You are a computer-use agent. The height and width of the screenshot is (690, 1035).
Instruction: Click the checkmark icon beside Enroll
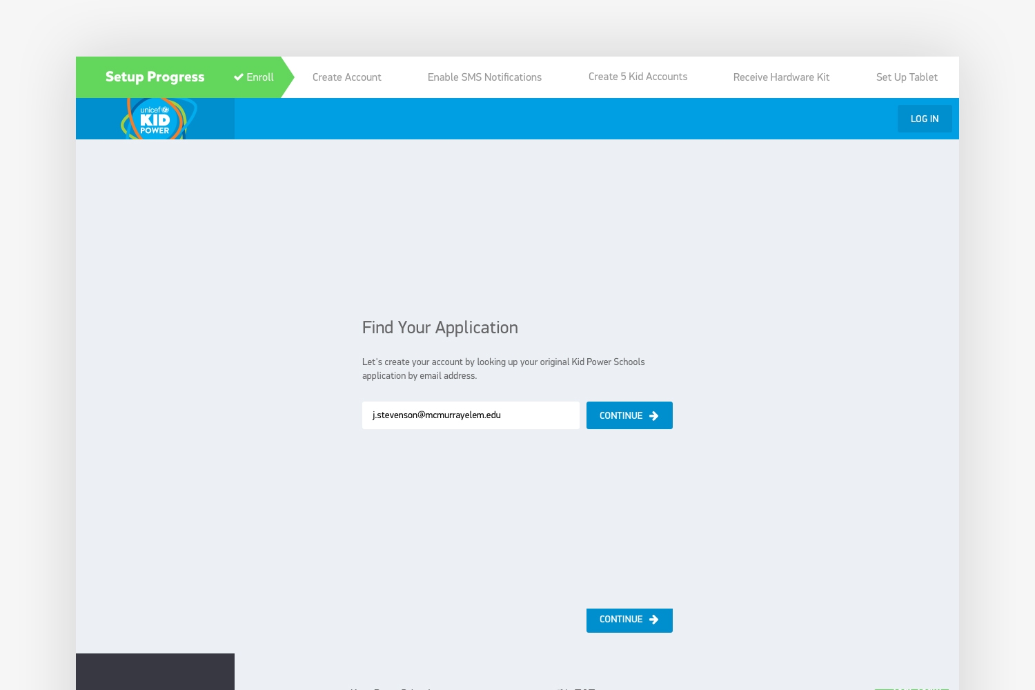(239, 77)
